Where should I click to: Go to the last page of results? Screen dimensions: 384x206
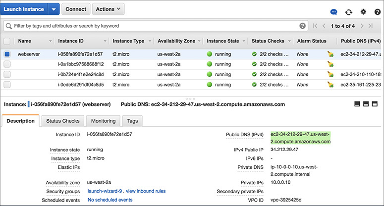370,26
